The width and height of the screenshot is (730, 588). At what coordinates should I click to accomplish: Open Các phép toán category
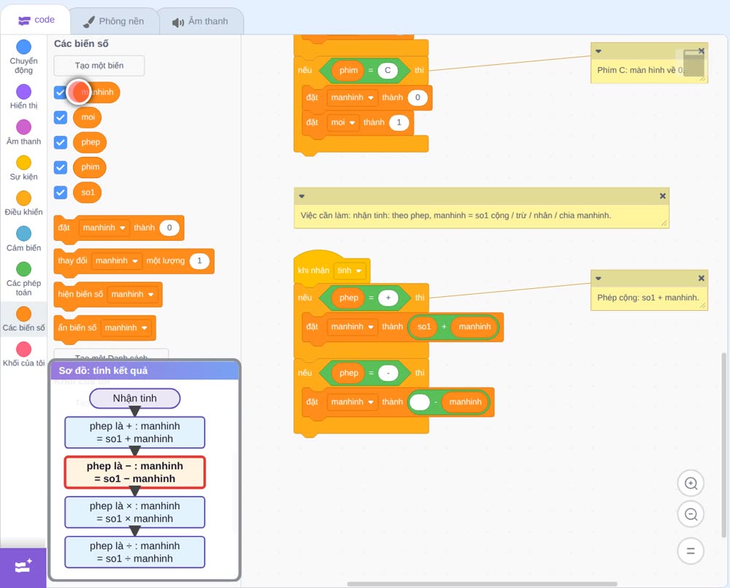pos(24,269)
